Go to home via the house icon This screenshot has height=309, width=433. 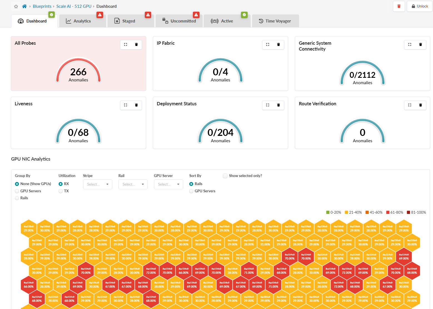pyautogui.click(x=24, y=6)
